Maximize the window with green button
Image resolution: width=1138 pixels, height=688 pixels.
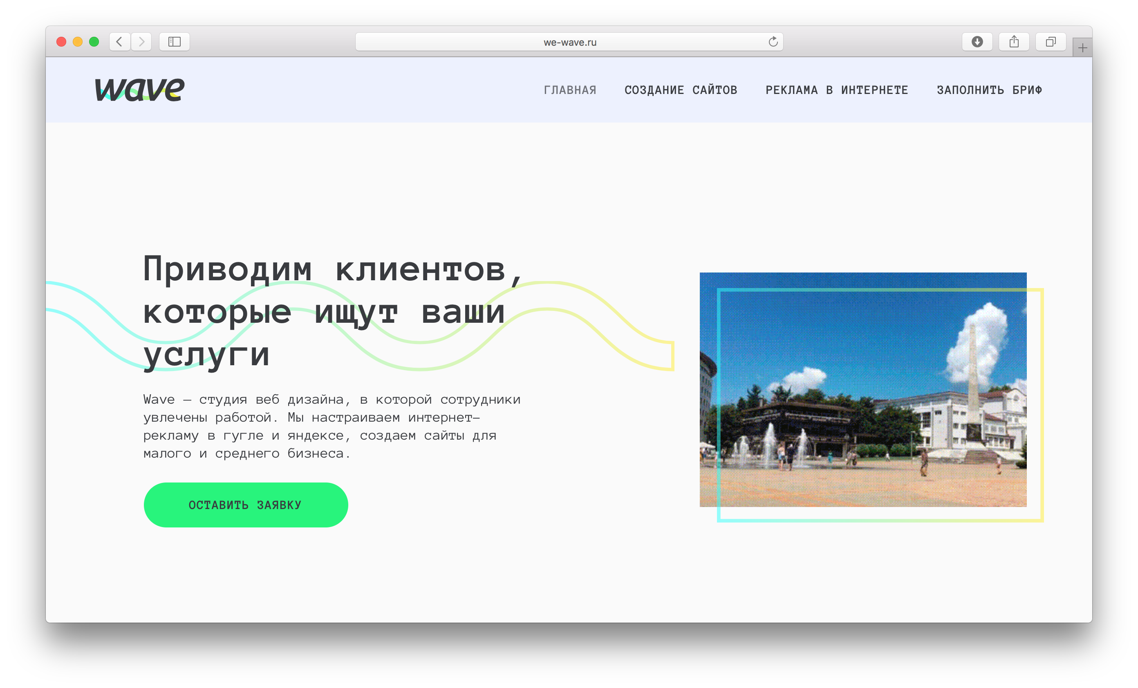pyautogui.click(x=94, y=42)
